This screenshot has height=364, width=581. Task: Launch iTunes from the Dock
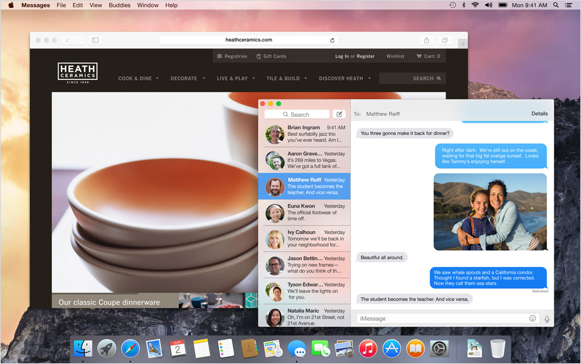[x=367, y=349]
